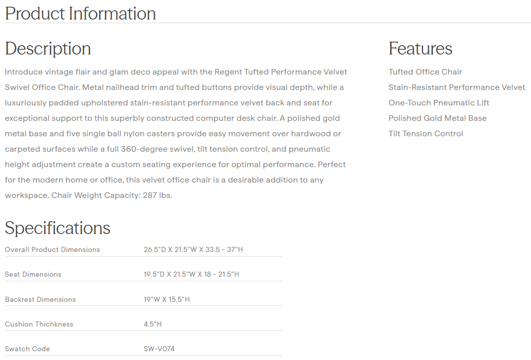Viewport: 531px width, 360px height.
Task: Select the 26.5"D overall dimensions value
Action: pyautogui.click(x=193, y=250)
